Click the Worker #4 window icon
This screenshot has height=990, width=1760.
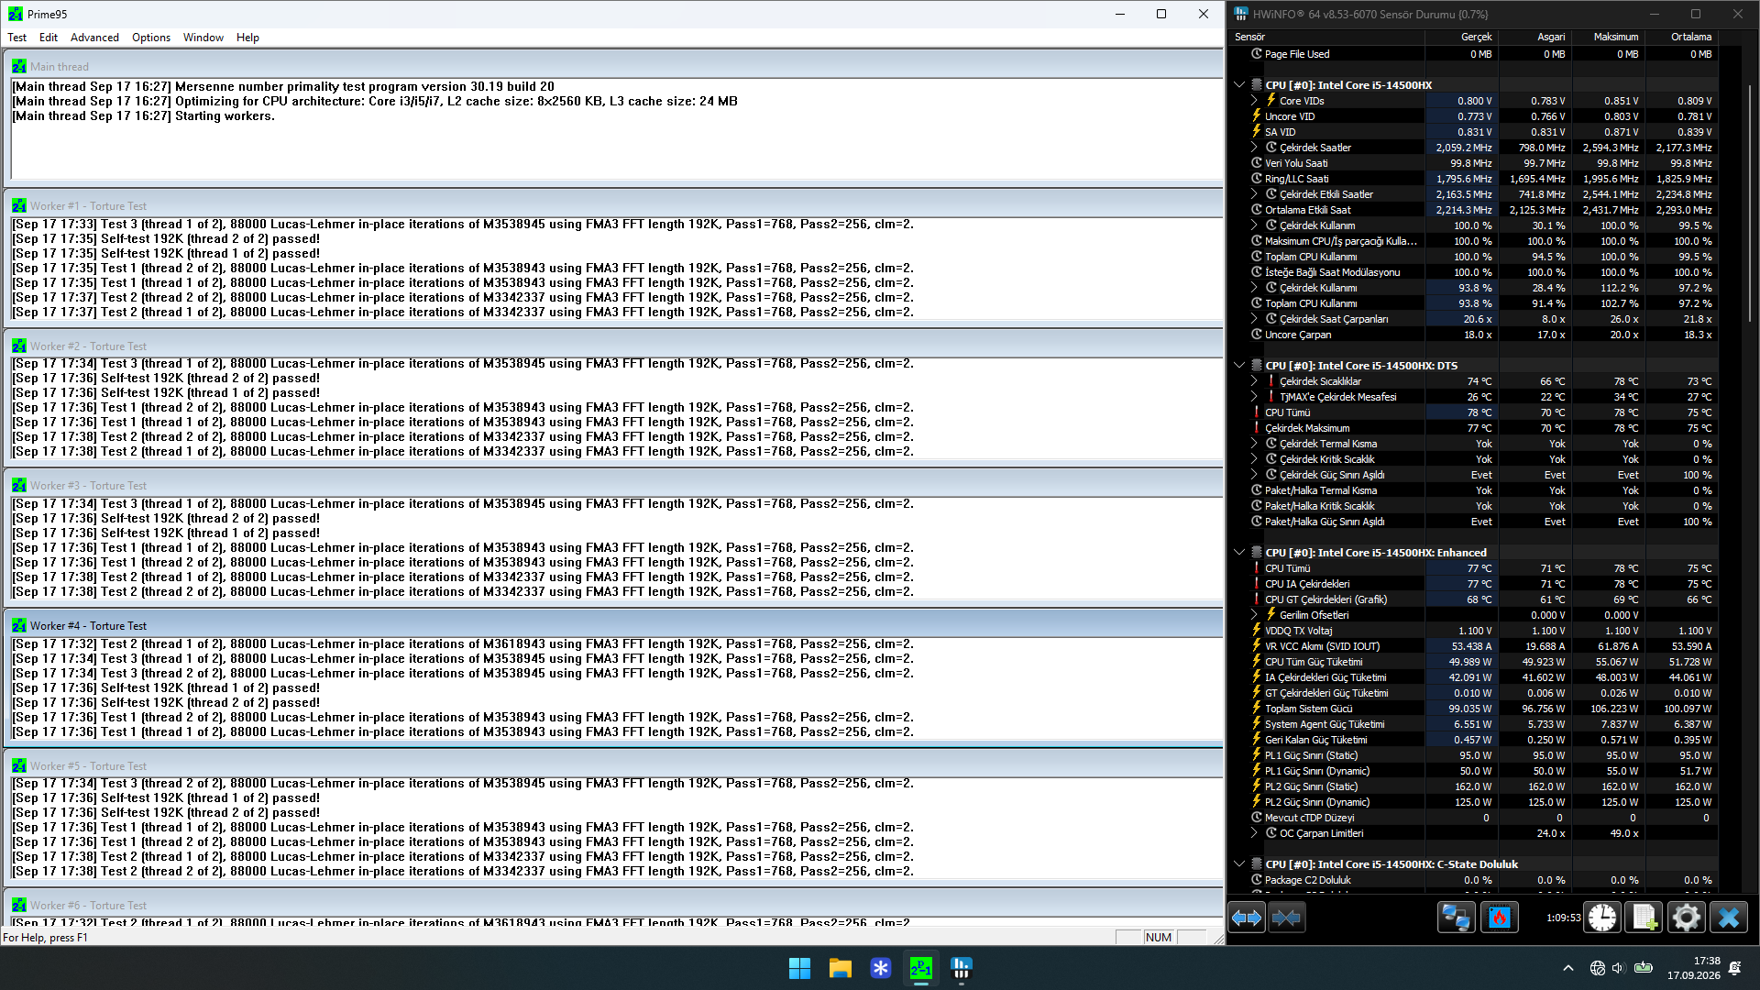(19, 626)
